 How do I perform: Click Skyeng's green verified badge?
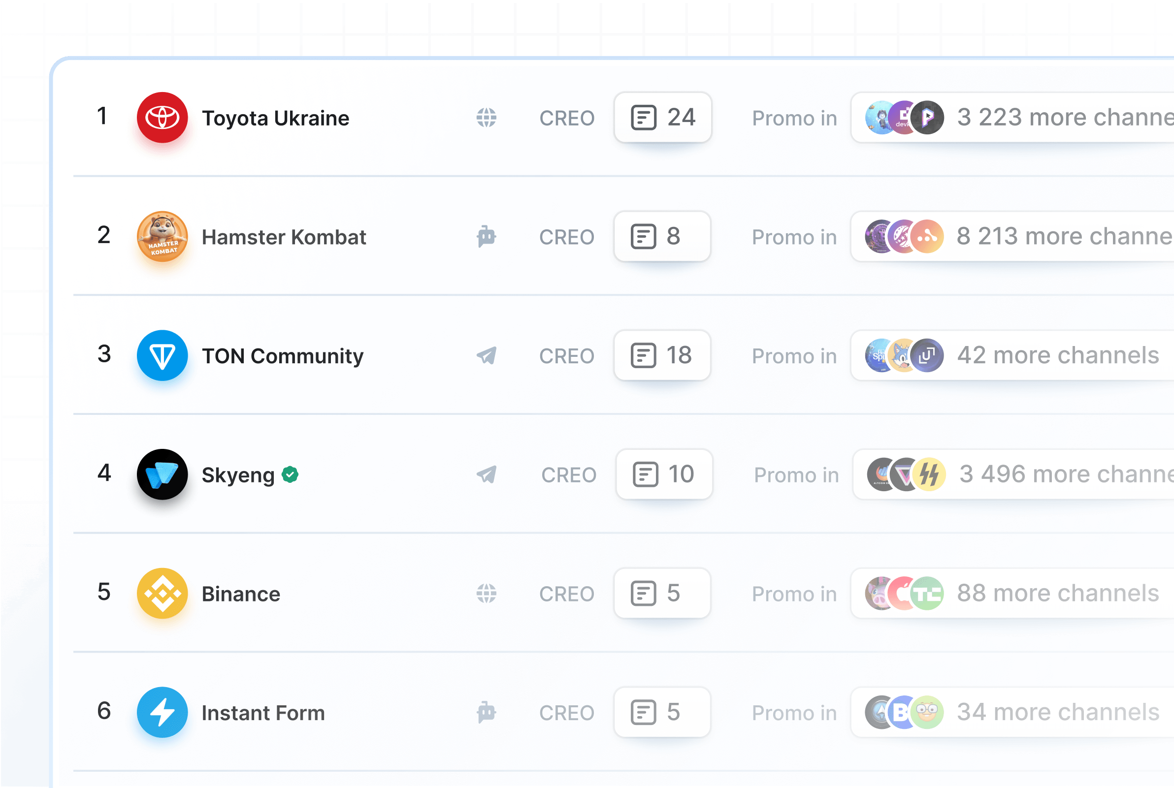click(x=290, y=474)
